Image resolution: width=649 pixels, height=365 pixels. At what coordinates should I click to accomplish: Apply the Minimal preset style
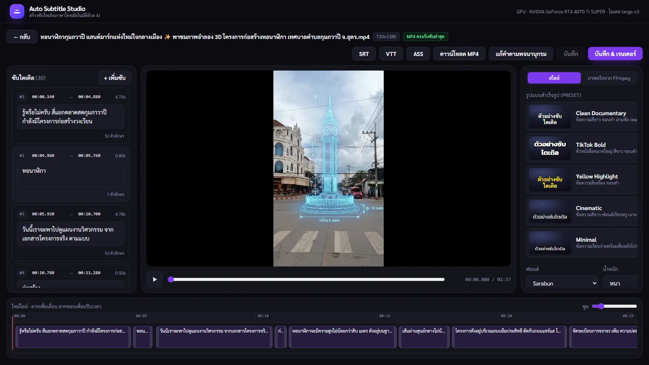(x=582, y=243)
